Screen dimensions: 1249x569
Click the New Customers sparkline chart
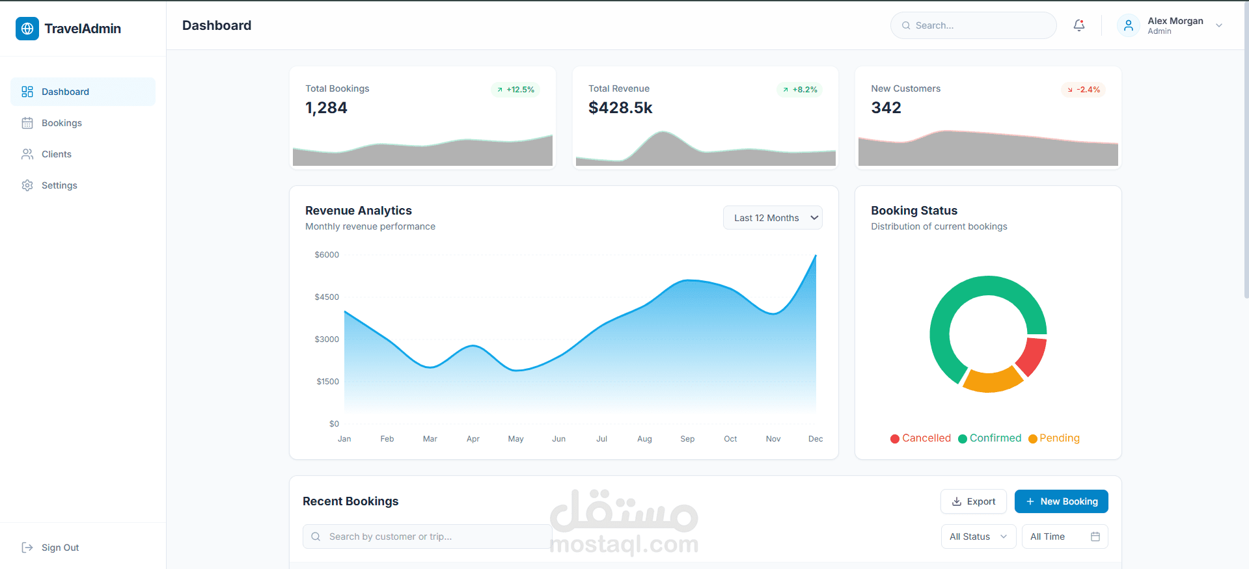pyautogui.click(x=988, y=149)
